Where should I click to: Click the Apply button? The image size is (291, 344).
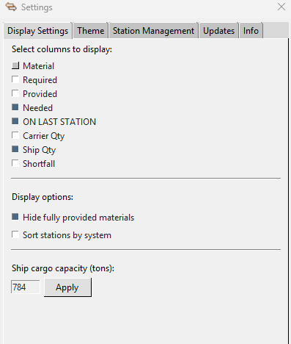click(x=67, y=287)
